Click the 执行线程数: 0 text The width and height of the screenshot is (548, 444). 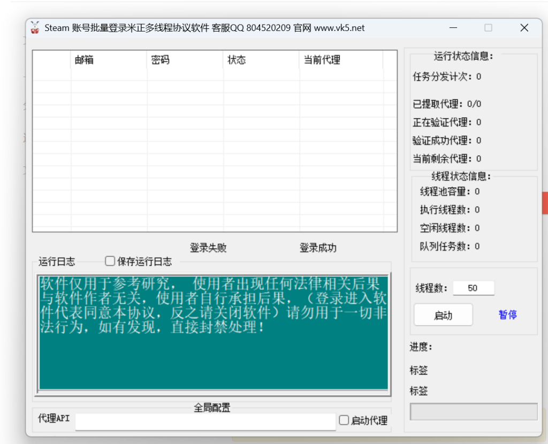pyautogui.click(x=450, y=210)
